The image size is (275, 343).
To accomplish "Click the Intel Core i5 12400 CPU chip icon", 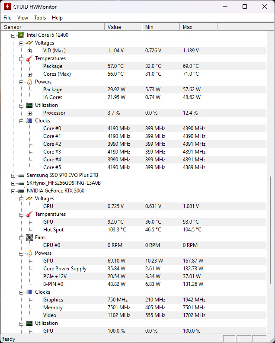I will click(x=21, y=35).
